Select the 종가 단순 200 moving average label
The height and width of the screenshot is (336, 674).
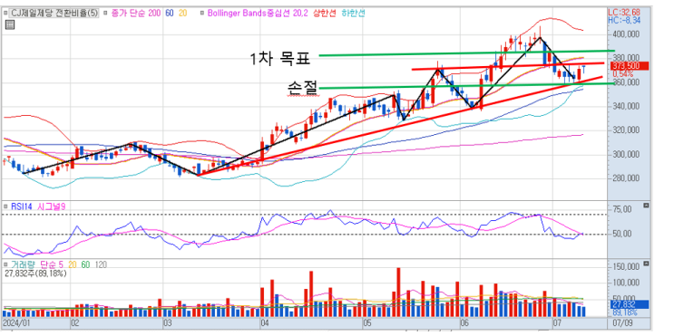click(x=136, y=14)
